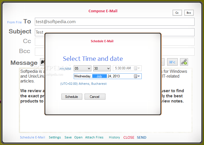Image resolution: width=204 pixels, height=145 pixels.
Task: Click the Subject field containing Test
Action: pyautogui.click(x=115, y=32)
